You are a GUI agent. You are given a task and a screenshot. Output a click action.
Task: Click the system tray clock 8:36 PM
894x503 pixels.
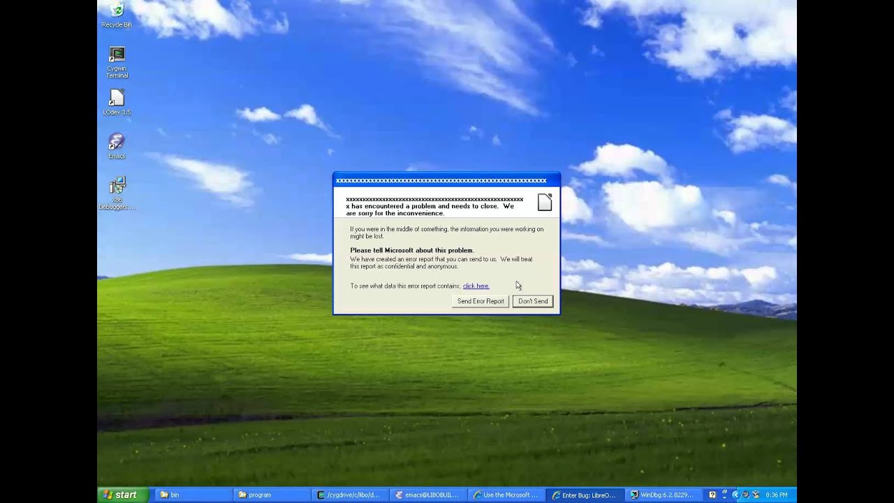(776, 495)
